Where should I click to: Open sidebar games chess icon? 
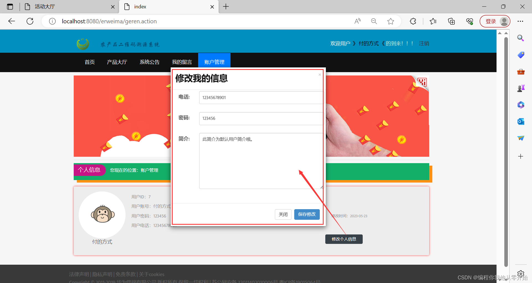pyautogui.click(x=521, y=88)
